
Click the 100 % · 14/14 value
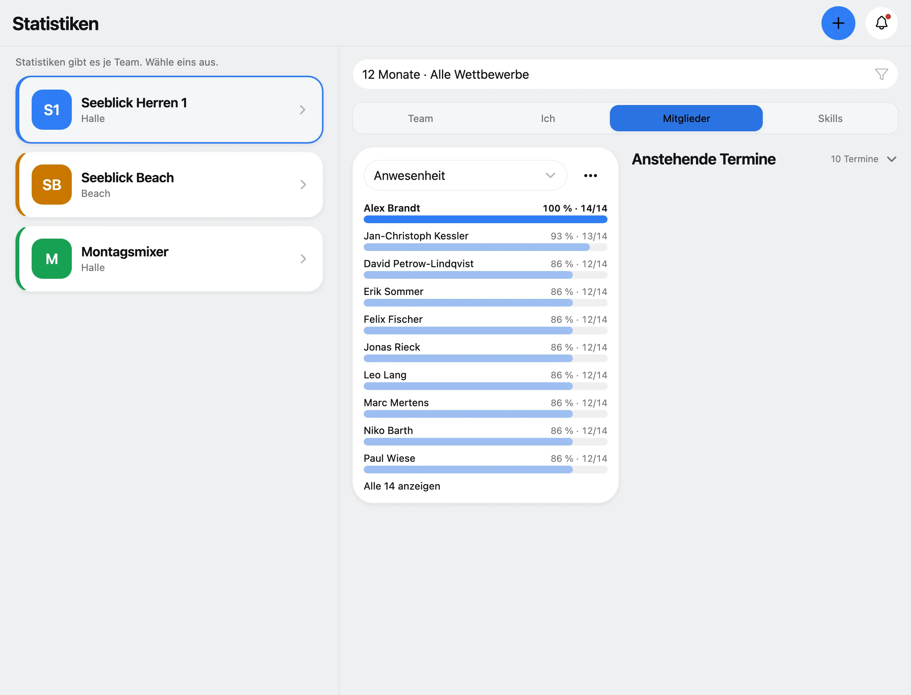[575, 208]
